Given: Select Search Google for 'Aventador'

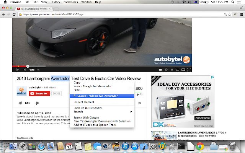Looking at the screenshot, I should [x=93, y=86].
